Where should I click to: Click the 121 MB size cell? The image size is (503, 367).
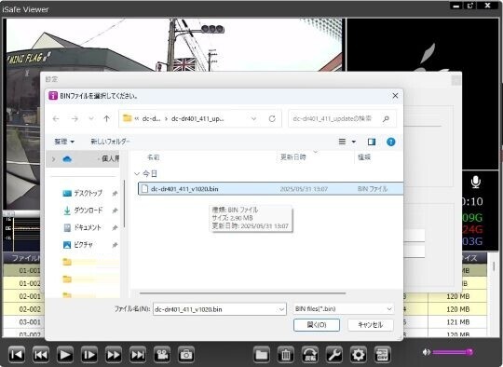457,321
